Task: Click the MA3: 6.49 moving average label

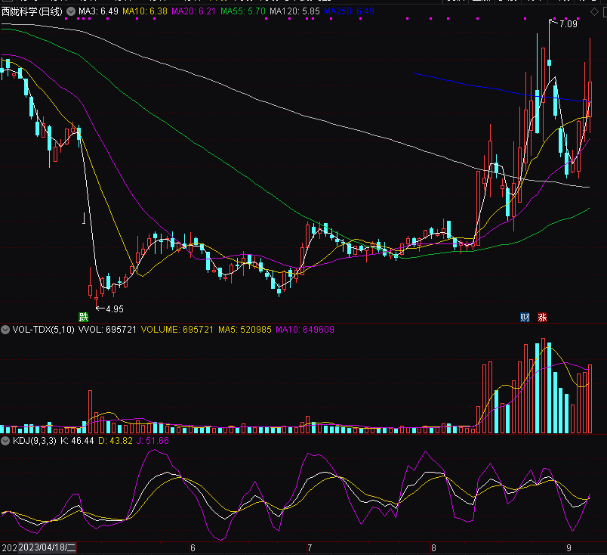Action: [99, 12]
